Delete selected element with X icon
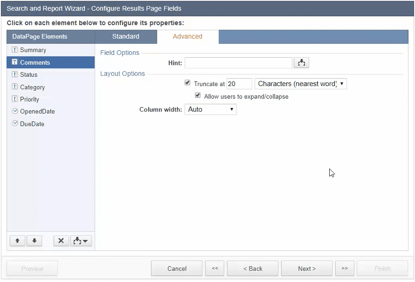The height and width of the screenshot is (282, 415). click(x=61, y=241)
